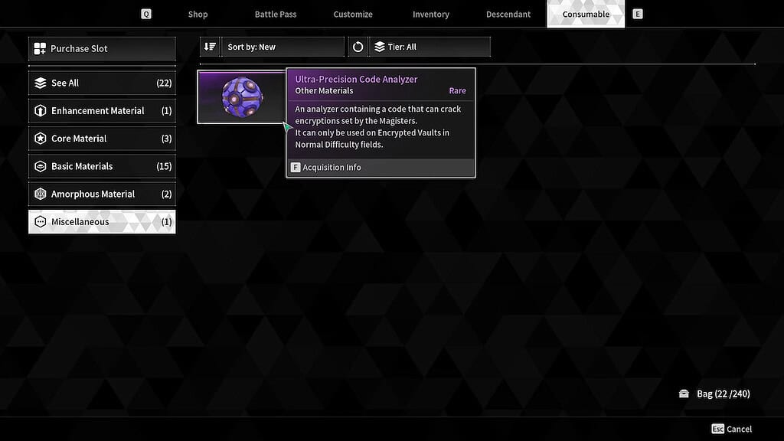Click the Other Materials subtitle text
Image resolution: width=784 pixels, height=441 pixels.
point(324,90)
